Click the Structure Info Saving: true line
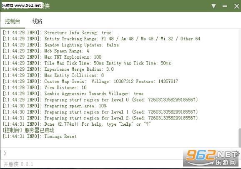241x169 pixels. [57, 33]
